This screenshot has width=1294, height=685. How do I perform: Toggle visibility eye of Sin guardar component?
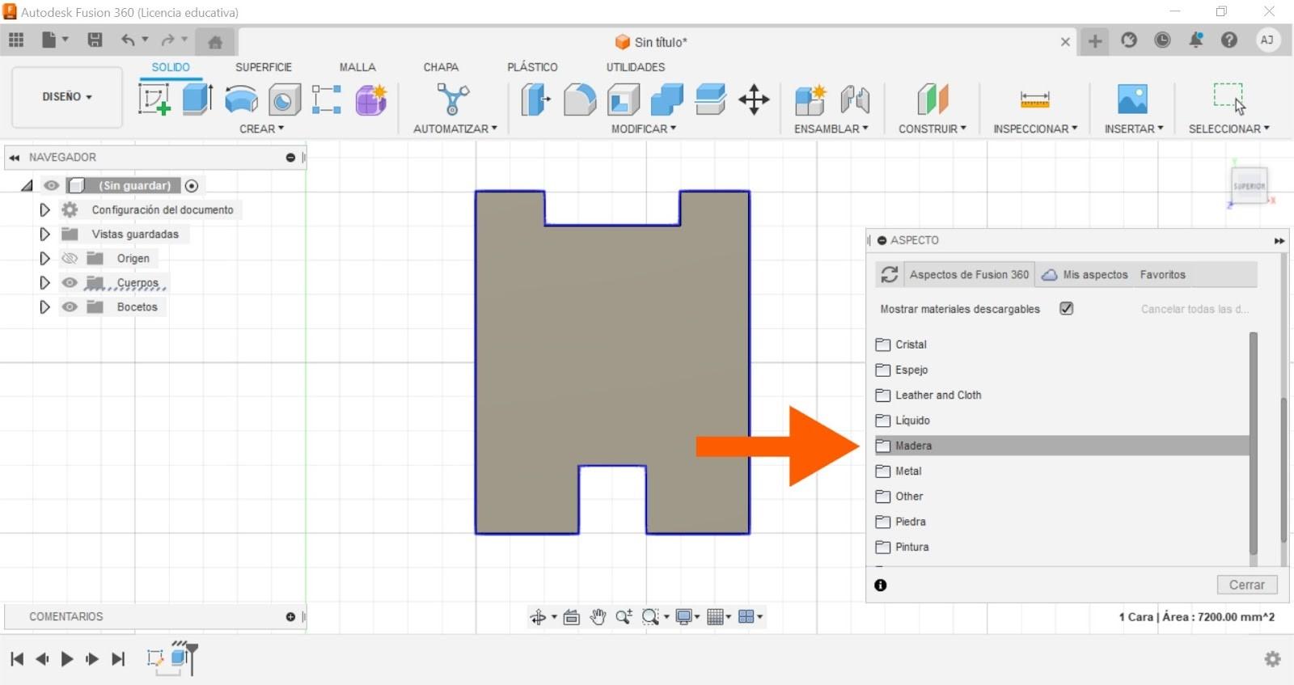tap(52, 185)
